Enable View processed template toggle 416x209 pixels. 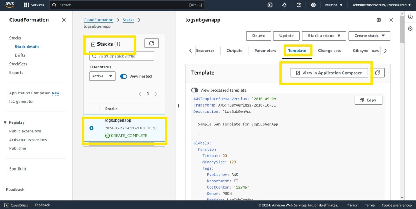coord(195,90)
